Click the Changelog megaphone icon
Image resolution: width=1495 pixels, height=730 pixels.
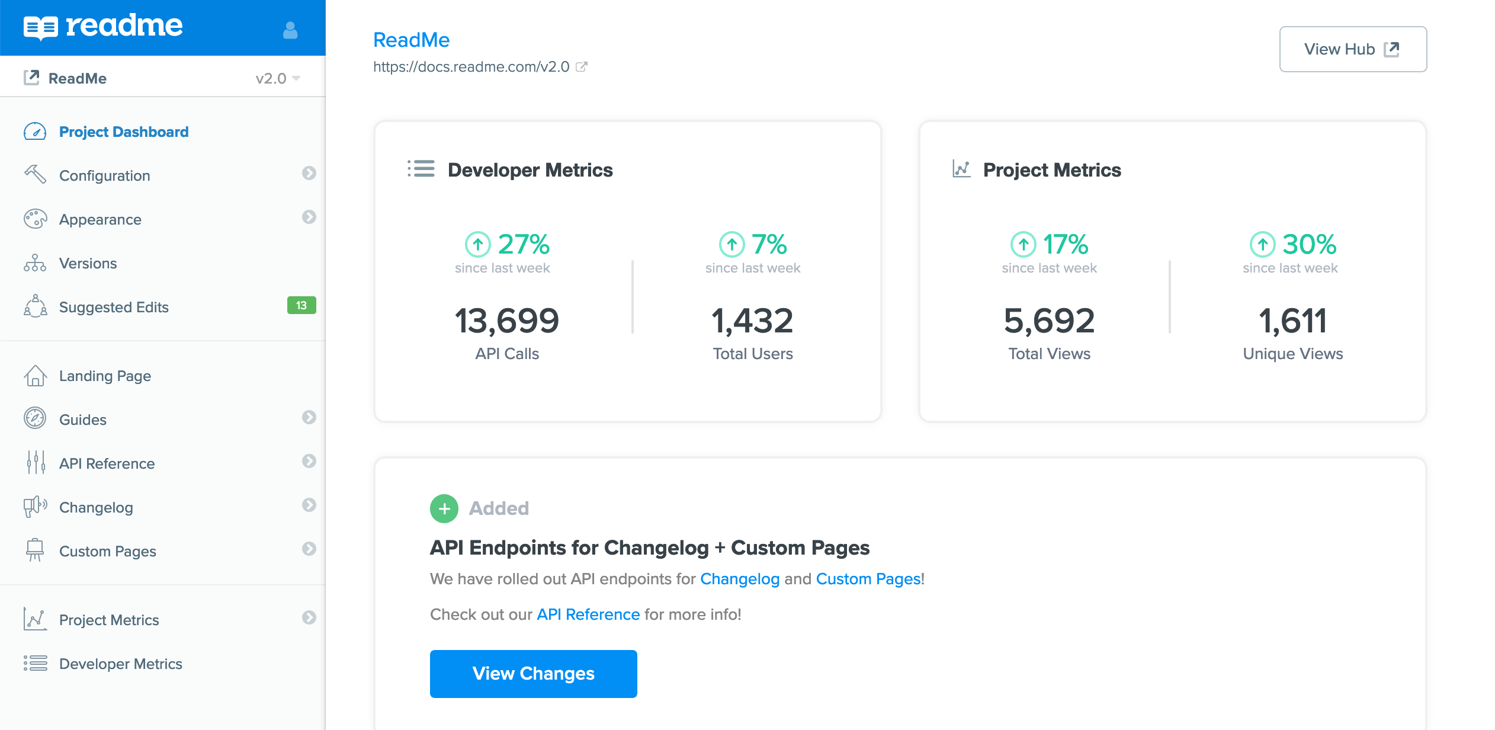tap(35, 507)
